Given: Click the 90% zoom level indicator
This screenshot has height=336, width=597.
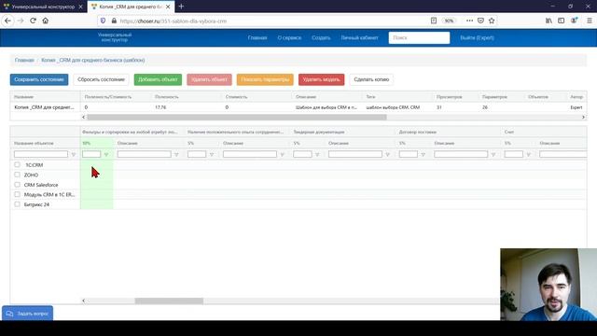Looking at the screenshot, I should 450,21.
